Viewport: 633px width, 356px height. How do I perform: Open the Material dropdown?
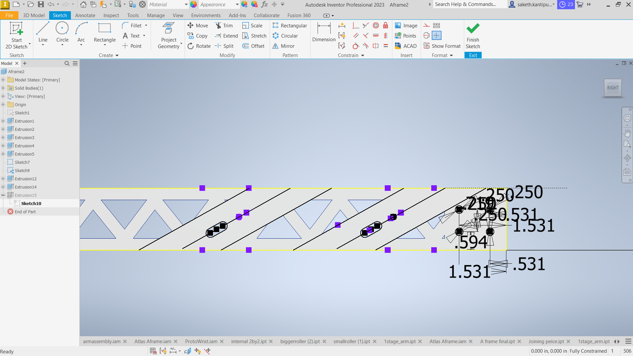(186, 4)
